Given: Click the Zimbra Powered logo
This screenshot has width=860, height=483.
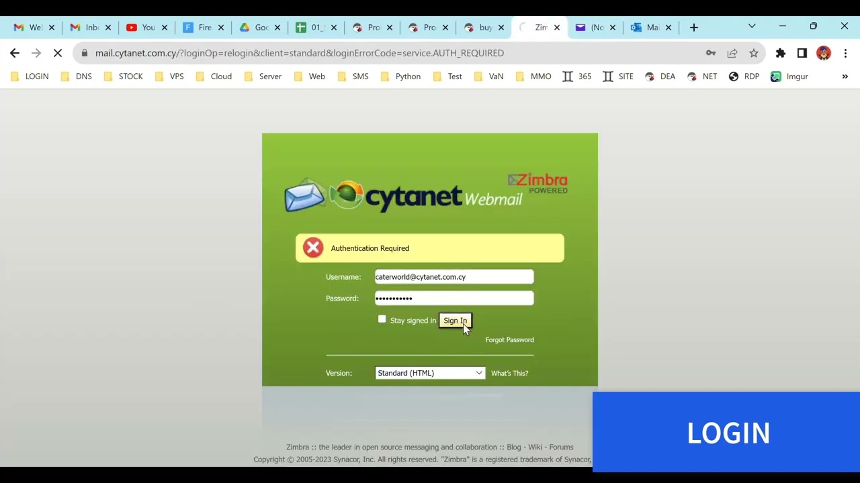Looking at the screenshot, I should click(x=538, y=183).
